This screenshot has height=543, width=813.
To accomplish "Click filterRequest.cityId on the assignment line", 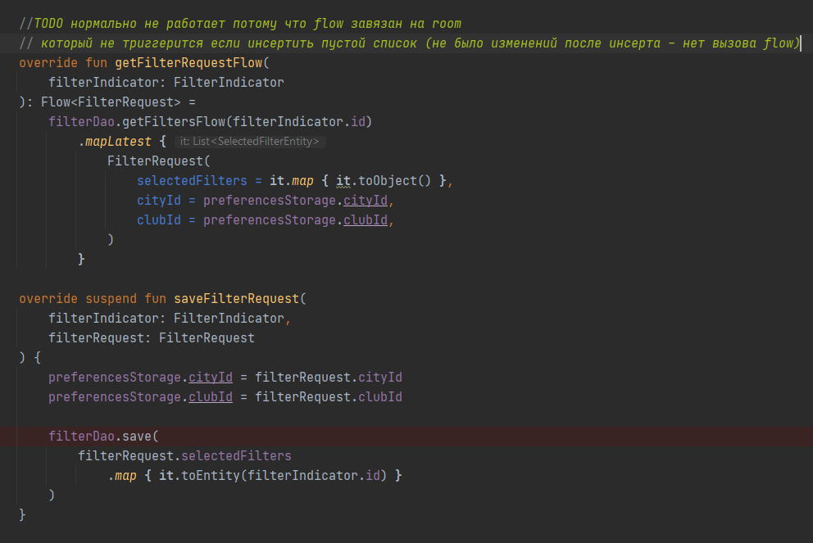I will pos(328,378).
